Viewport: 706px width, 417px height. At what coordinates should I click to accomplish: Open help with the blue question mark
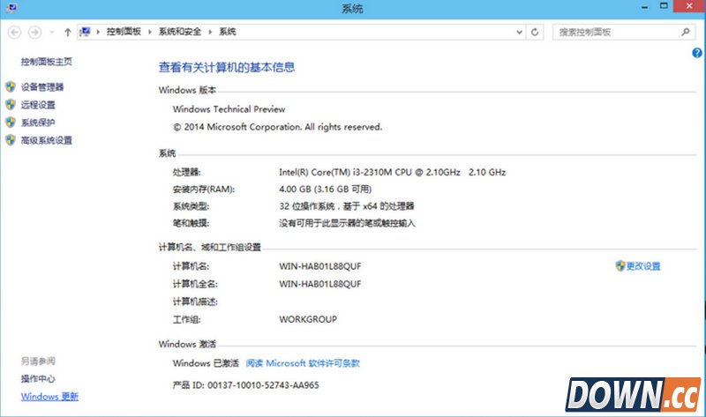697,53
